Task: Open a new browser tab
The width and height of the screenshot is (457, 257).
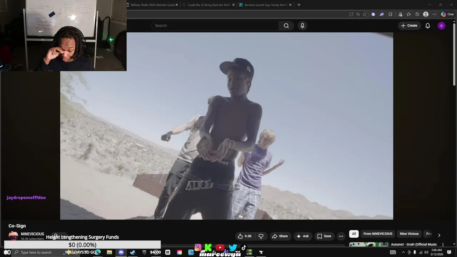Action: pos(299,5)
